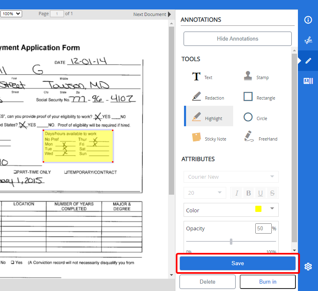The height and width of the screenshot is (291, 318).
Task: Select the Text annotation tool
Action: pos(202,77)
